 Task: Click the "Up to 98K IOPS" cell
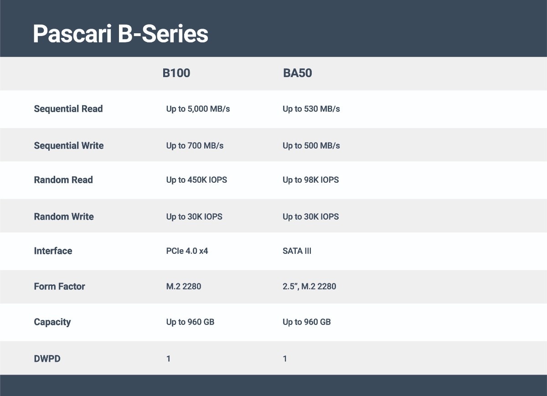tap(311, 180)
